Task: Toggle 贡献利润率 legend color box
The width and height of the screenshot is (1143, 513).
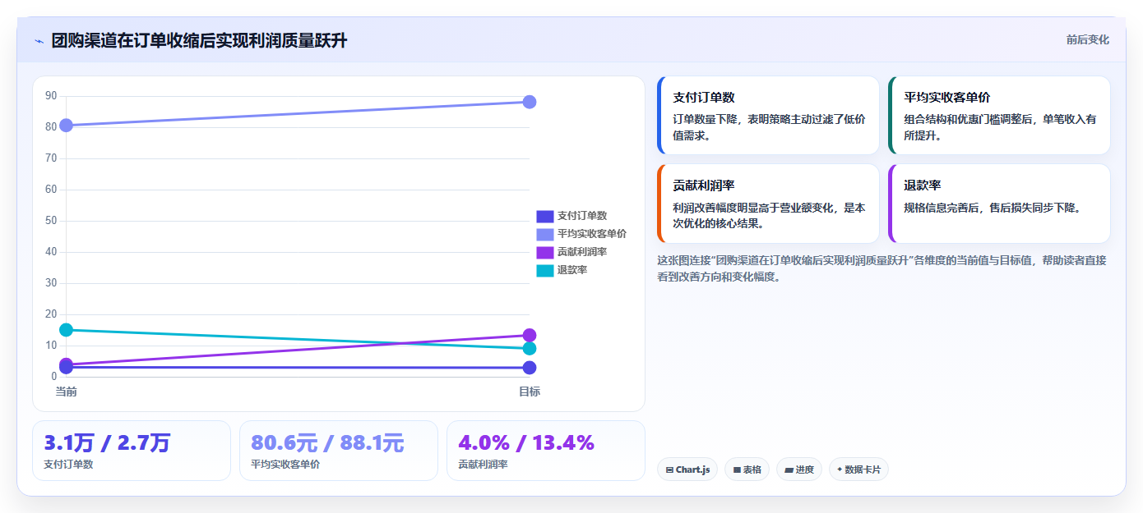Action: [544, 252]
